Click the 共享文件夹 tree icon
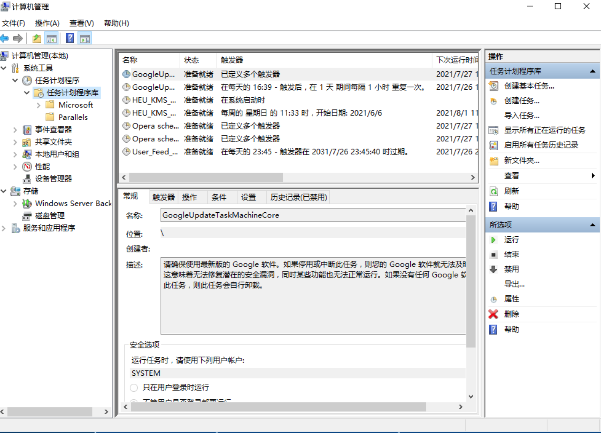Image resolution: width=601 pixels, height=433 pixels. pos(27,142)
